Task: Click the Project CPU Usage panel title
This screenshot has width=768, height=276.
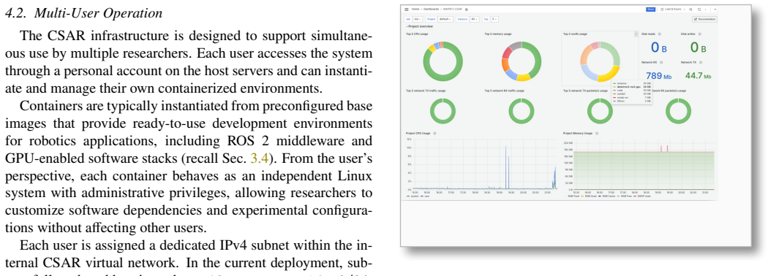Action: point(418,133)
